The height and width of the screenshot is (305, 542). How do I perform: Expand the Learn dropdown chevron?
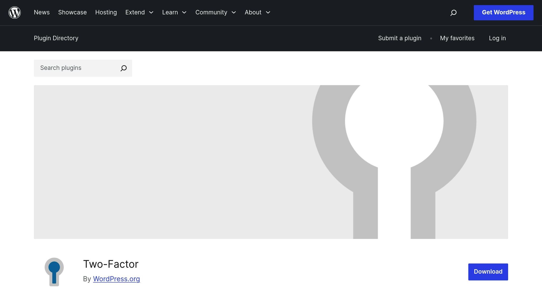click(x=184, y=12)
